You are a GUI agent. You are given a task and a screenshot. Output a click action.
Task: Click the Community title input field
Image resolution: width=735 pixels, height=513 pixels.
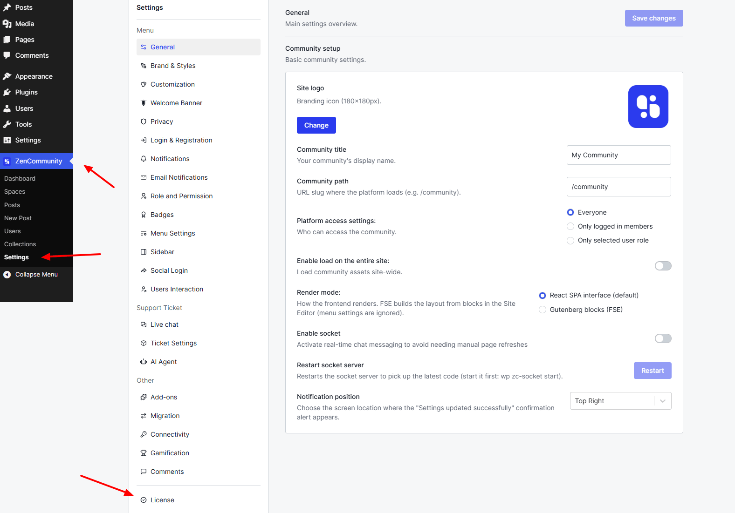(619, 155)
